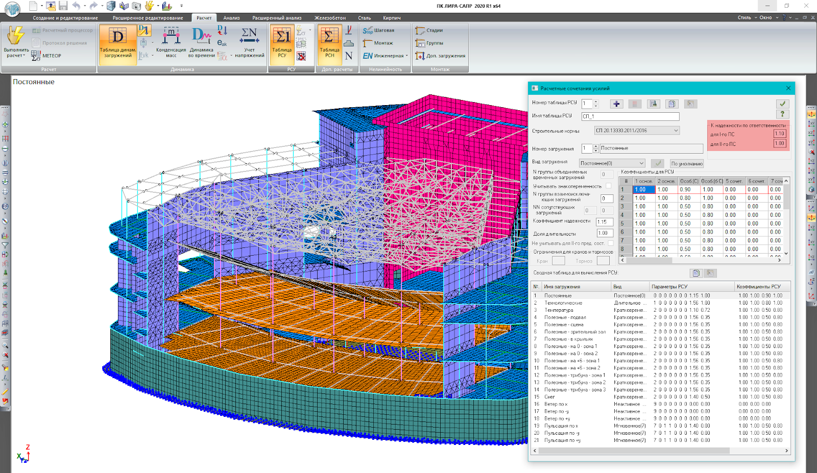The height and width of the screenshot is (473, 817).
Task: Select Технологические row in summary table
Action: (661, 303)
